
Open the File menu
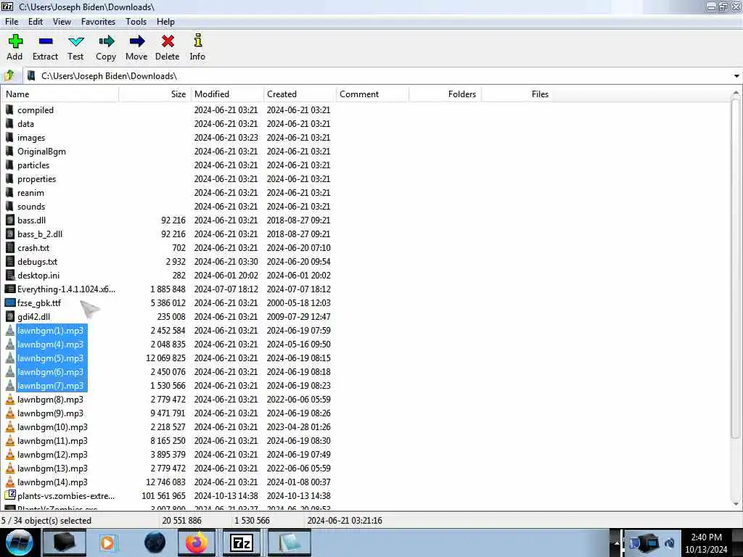click(x=12, y=22)
